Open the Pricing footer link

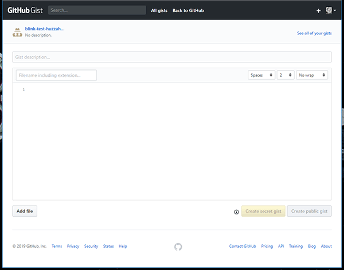coord(267,246)
